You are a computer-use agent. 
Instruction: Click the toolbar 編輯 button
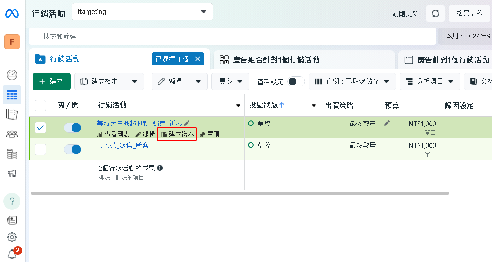point(171,81)
